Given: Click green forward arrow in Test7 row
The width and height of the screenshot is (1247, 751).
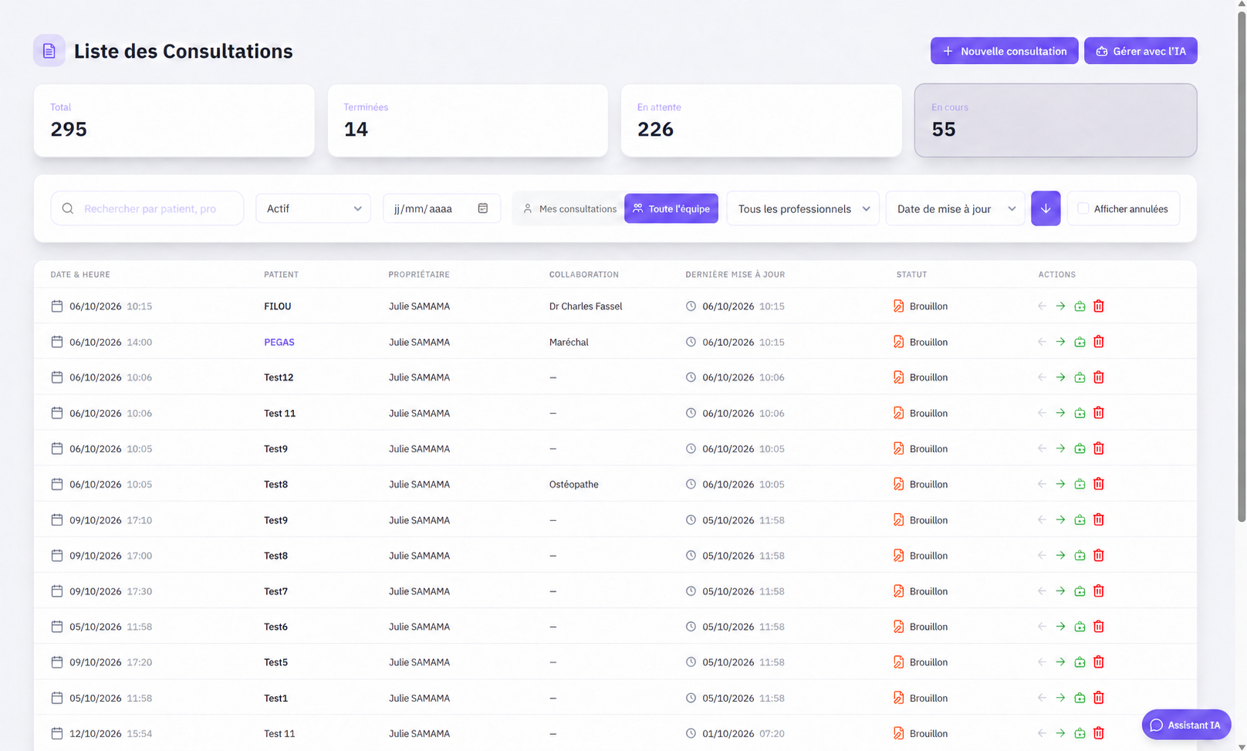Looking at the screenshot, I should [x=1060, y=591].
